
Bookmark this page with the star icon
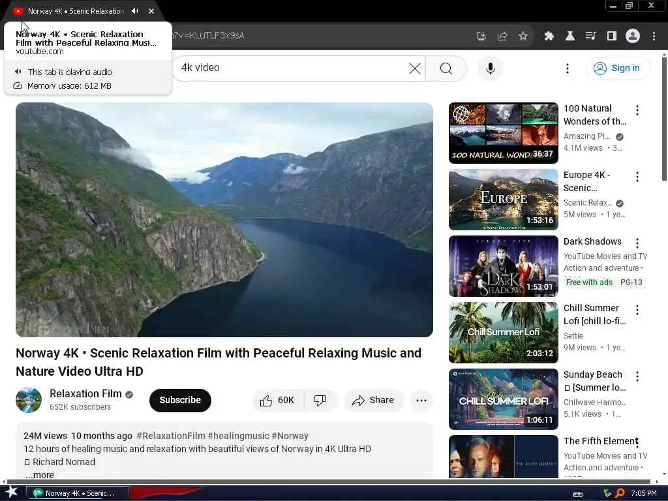pos(523,37)
